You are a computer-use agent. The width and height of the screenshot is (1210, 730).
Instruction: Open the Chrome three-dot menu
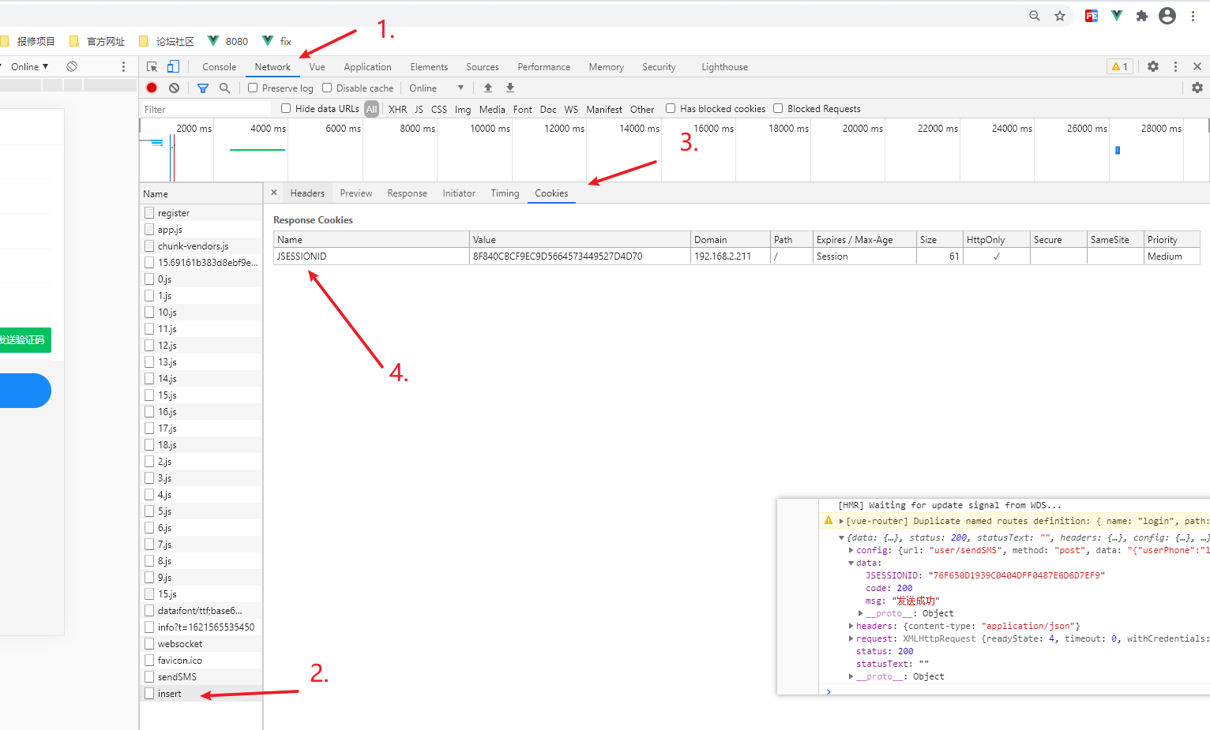click(x=1193, y=16)
